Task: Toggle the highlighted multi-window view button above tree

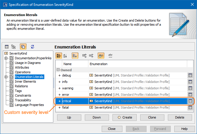Action: pos(23,47)
